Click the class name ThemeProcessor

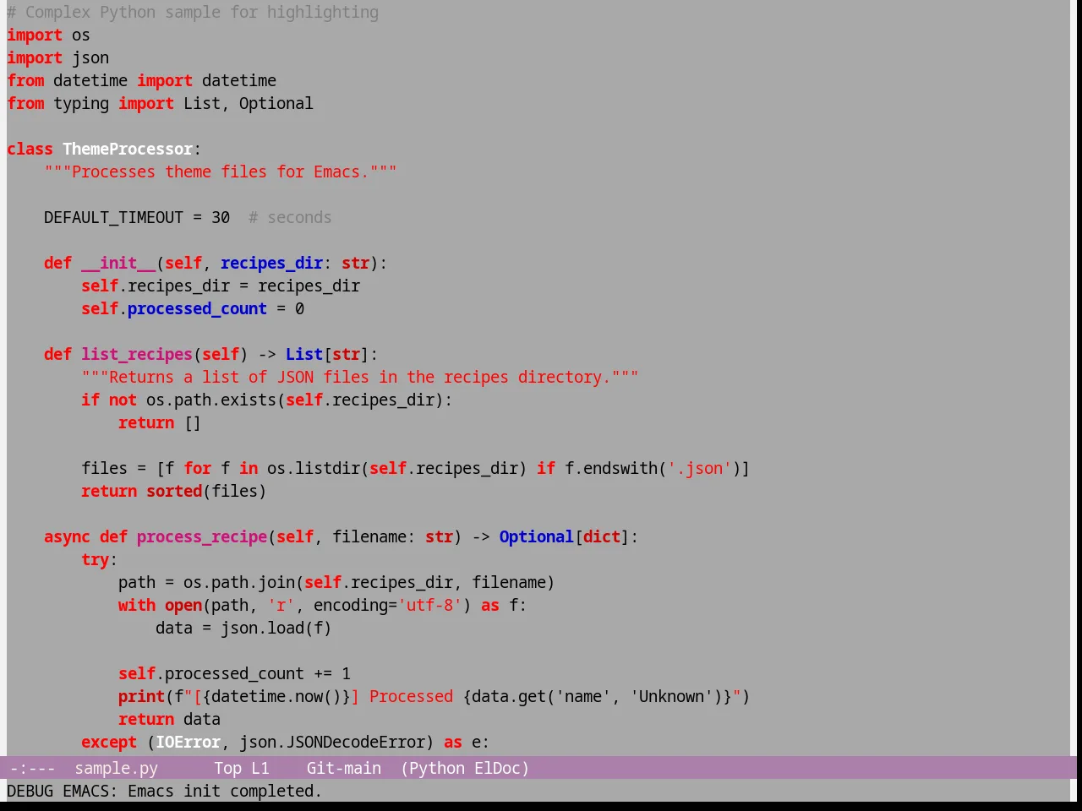pos(128,149)
